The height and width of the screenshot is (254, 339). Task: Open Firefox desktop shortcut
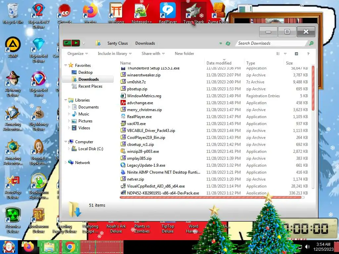[x=90, y=13]
